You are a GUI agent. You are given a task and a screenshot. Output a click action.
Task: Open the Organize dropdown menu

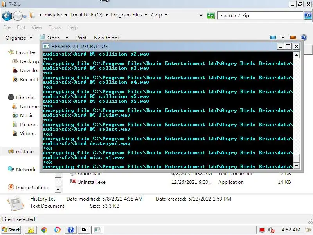coord(19,38)
